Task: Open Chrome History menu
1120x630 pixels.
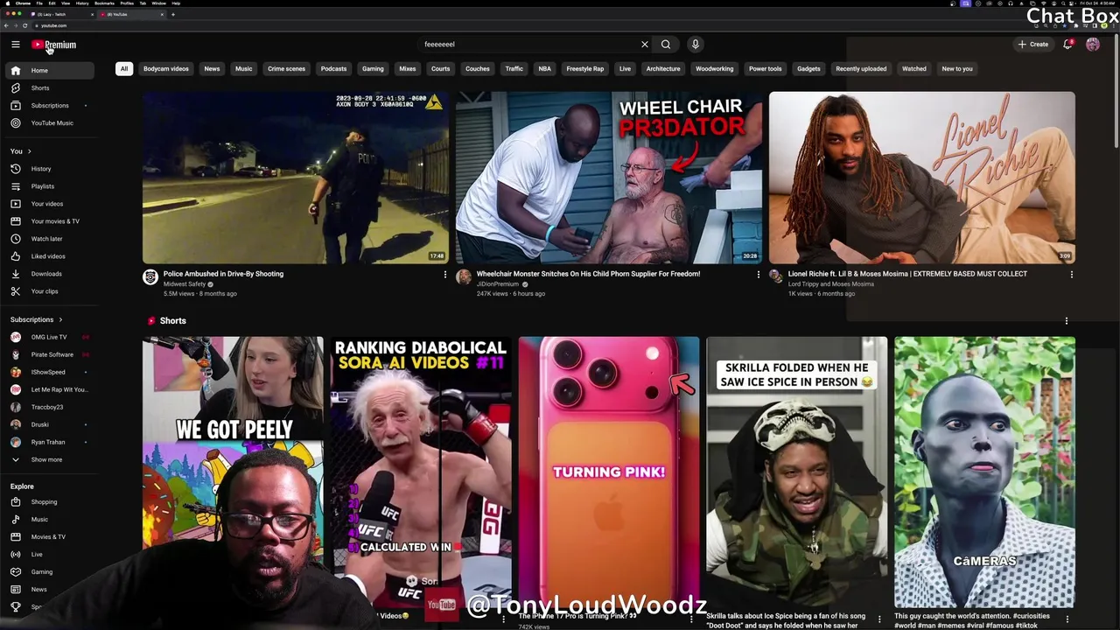Action: click(x=82, y=3)
